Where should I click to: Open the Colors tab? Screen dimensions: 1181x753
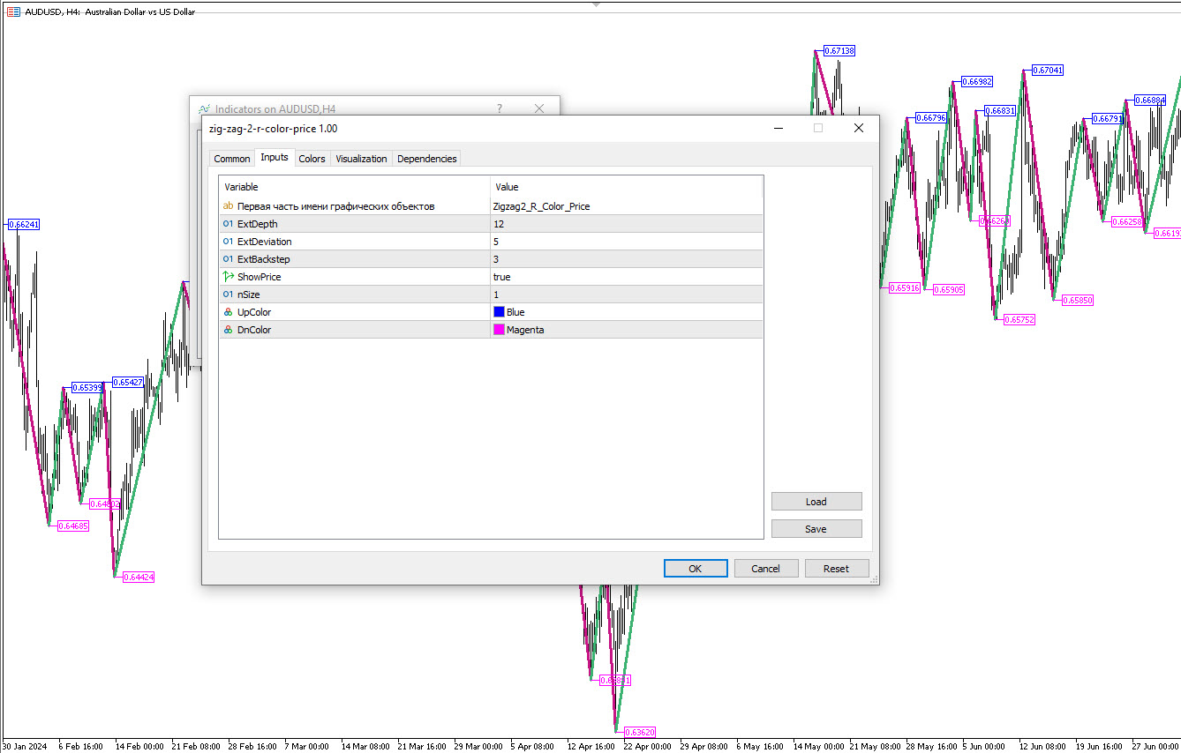click(x=312, y=159)
